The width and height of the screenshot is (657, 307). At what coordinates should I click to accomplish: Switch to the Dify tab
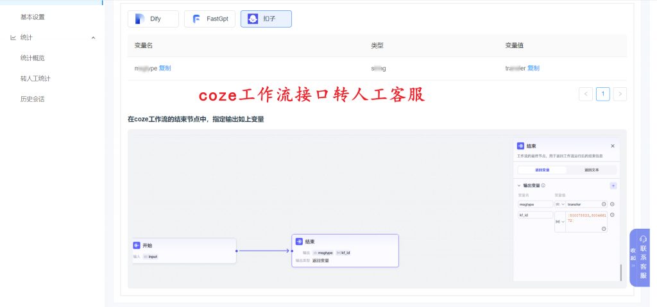pos(153,19)
